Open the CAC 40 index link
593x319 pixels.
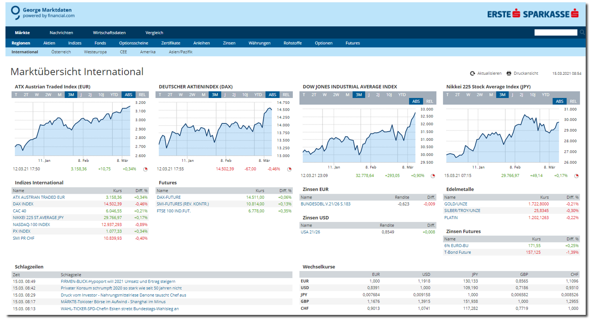pyautogui.click(x=20, y=211)
